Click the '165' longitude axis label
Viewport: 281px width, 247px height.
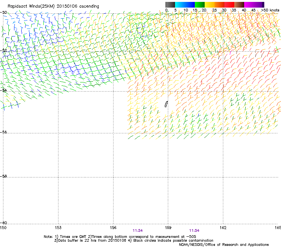[278, 228]
